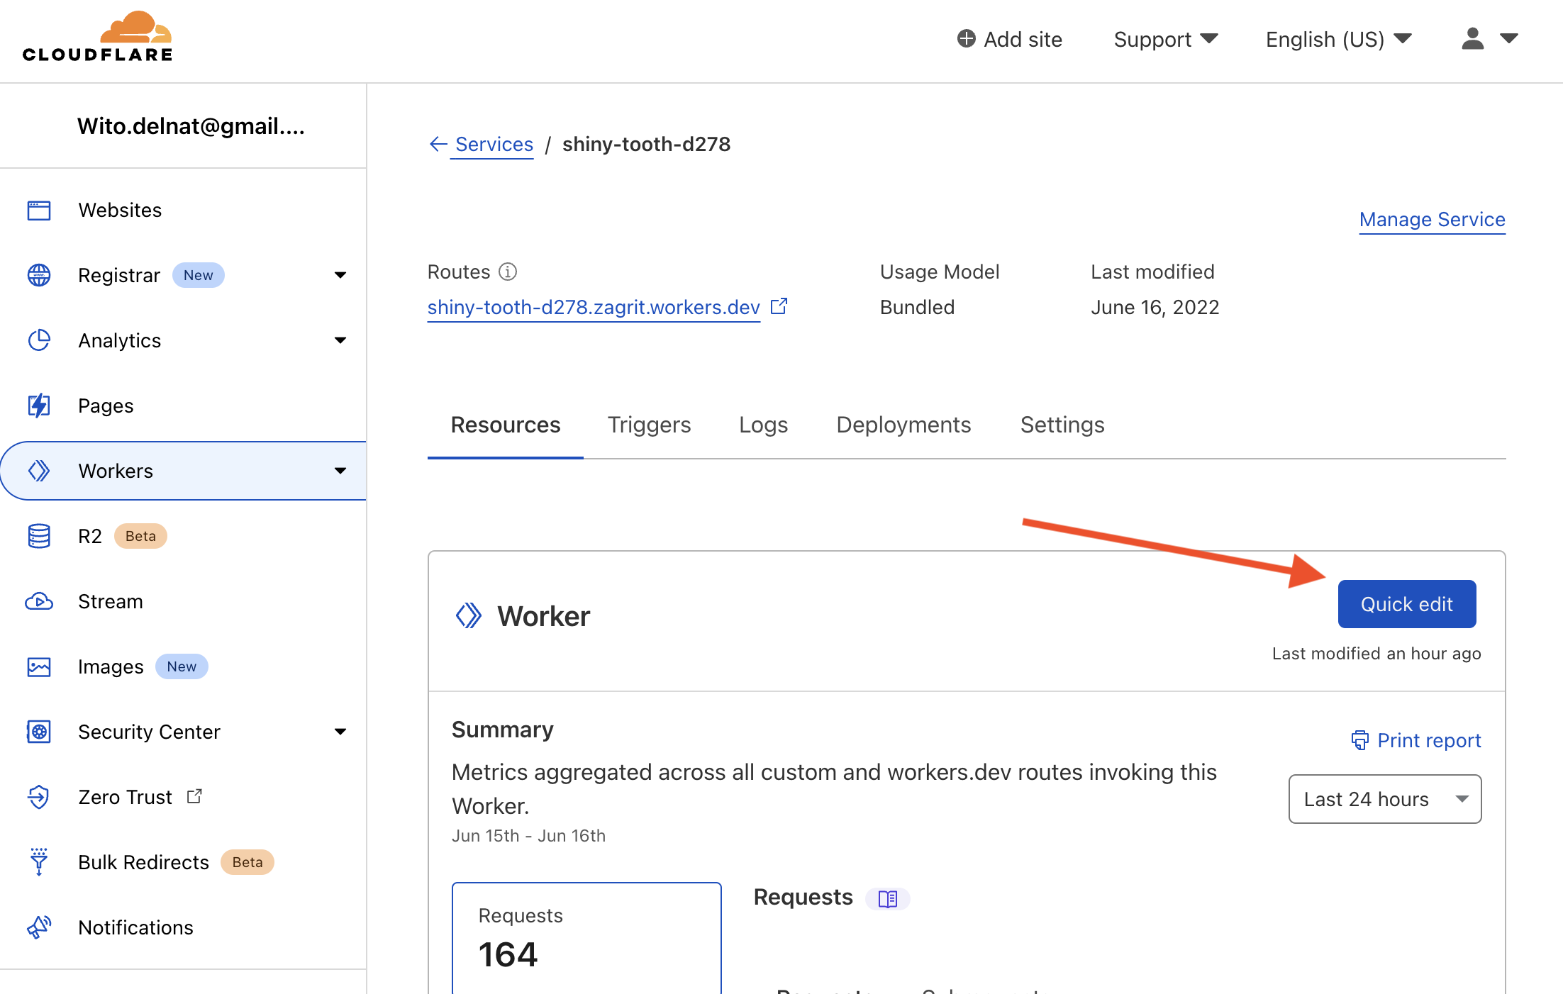Viewport: 1563px width, 994px height.
Task: Click the Add site button text
Action: click(x=1023, y=39)
